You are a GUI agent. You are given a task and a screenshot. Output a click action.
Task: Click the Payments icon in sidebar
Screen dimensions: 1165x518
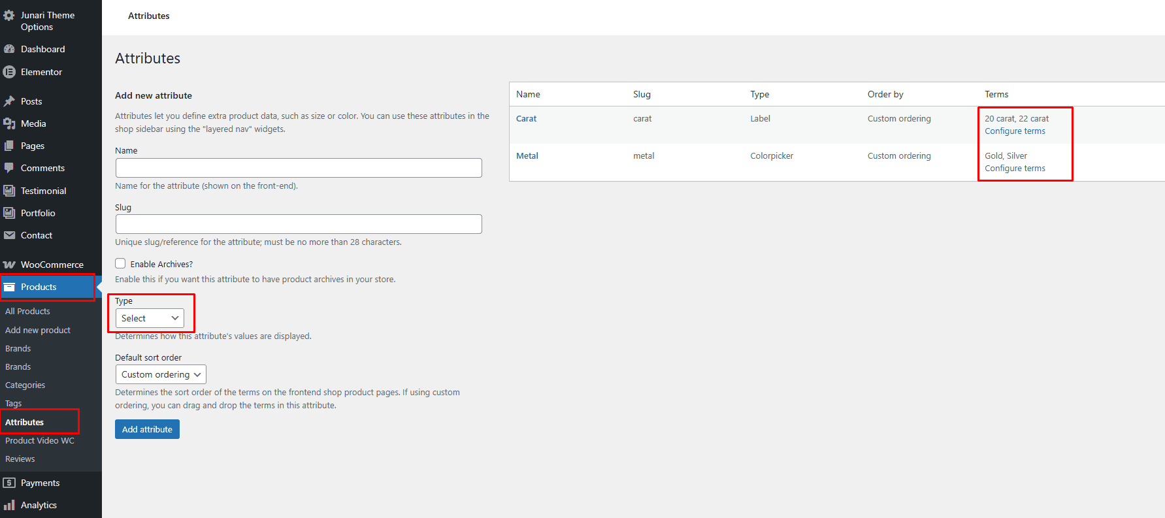9,483
